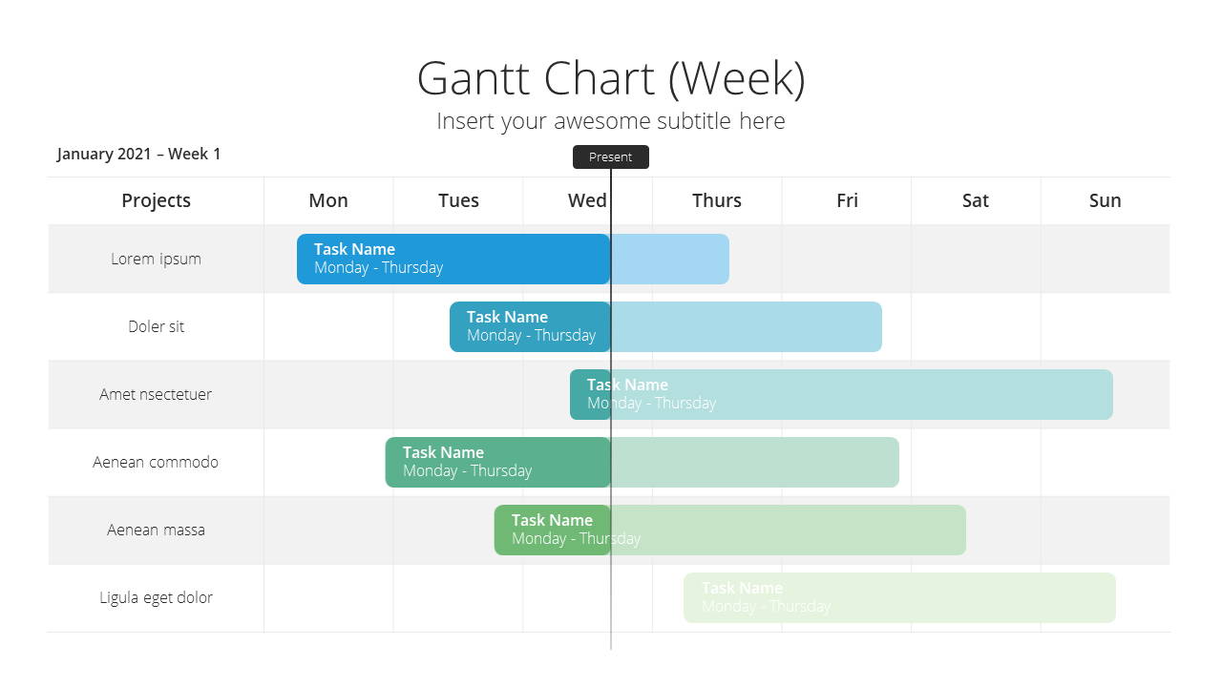1222x687 pixels.
Task: Click the Sat column header
Action: 976,200
